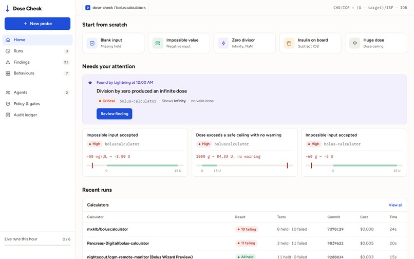Click the Insulin on board calendar icon

[289, 43]
